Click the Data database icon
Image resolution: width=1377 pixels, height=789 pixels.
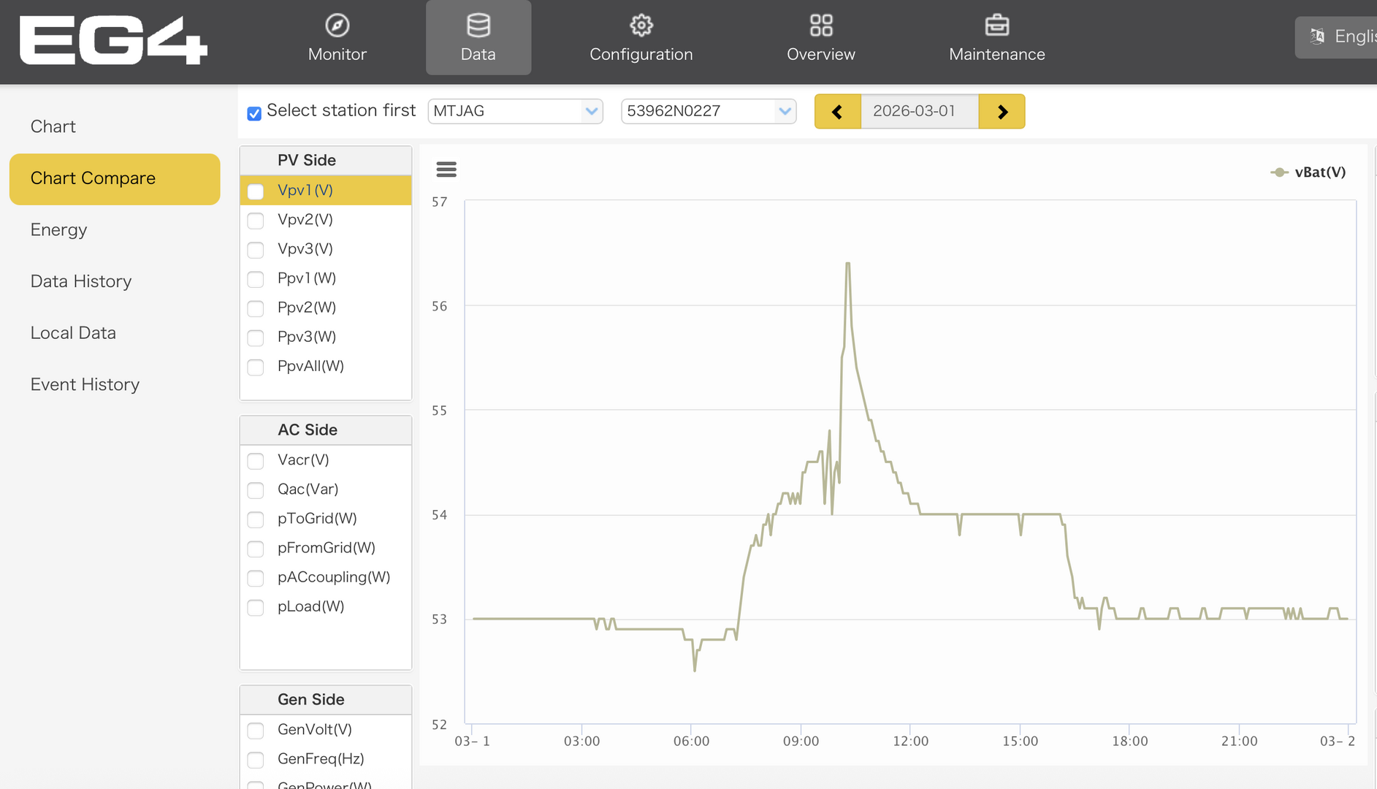click(x=478, y=26)
